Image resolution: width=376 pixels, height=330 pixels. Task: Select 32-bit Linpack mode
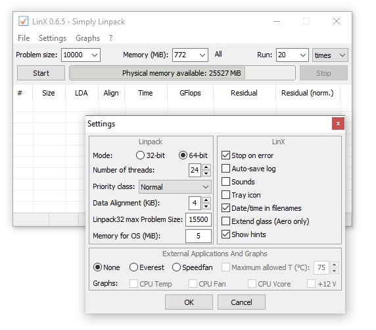[x=151, y=155]
